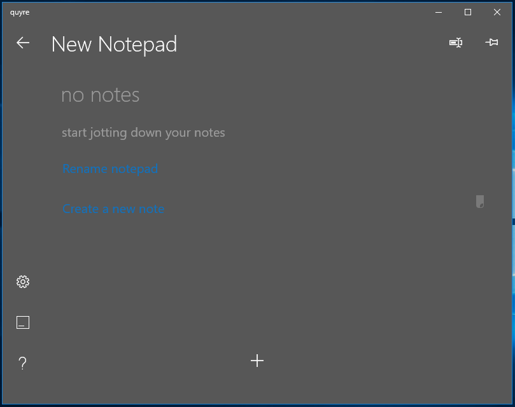Add a note with the plus icon
Image resolution: width=515 pixels, height=407 pixels.
257,361
